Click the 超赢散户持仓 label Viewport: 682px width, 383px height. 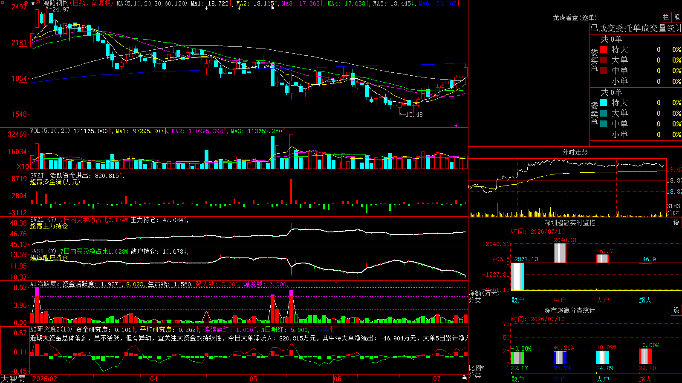49,258
